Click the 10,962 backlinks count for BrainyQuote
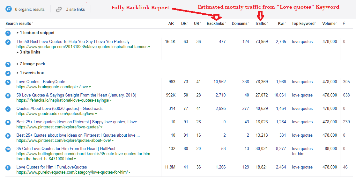The width and height of the screenshot is (356, 180). click(x=219, y=82)
